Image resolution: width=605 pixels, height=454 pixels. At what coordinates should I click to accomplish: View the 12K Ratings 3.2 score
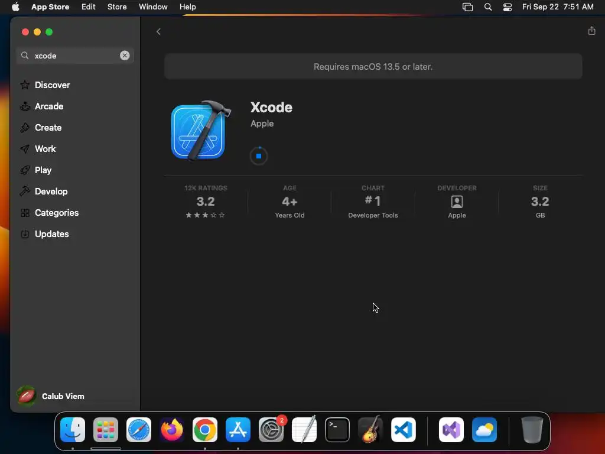pyautogui.click(x=206, y=202)
